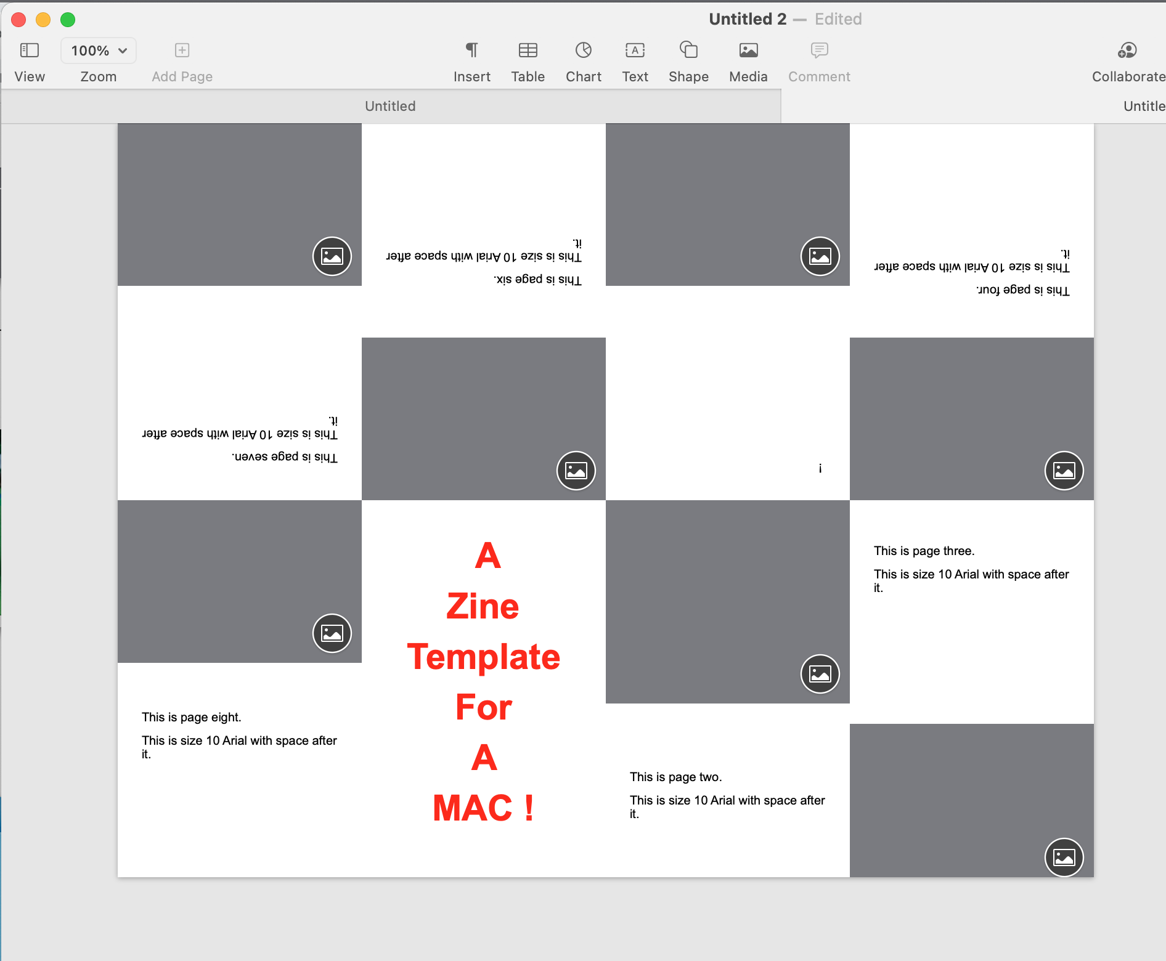Replace image in placeholder above page two
The image size is (1166, 961).
820,674
